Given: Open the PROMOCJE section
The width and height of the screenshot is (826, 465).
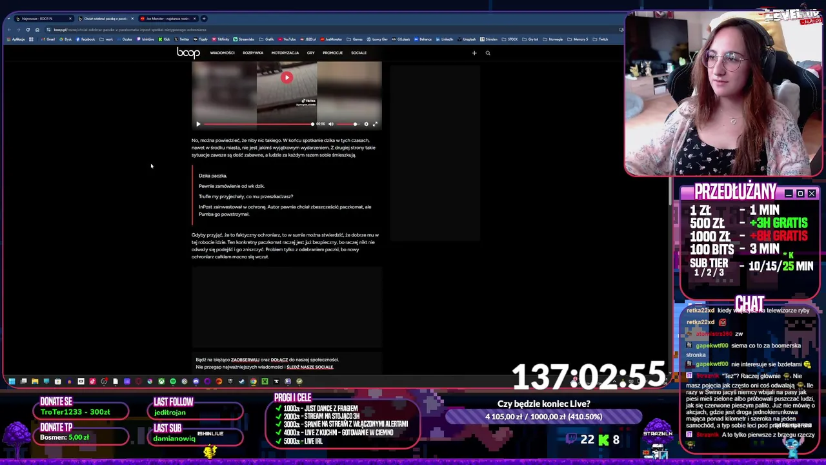Looking at the screenshot, I should [332, 53].
